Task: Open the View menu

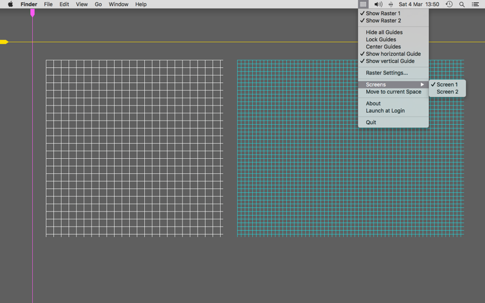Action: [82, 4]
